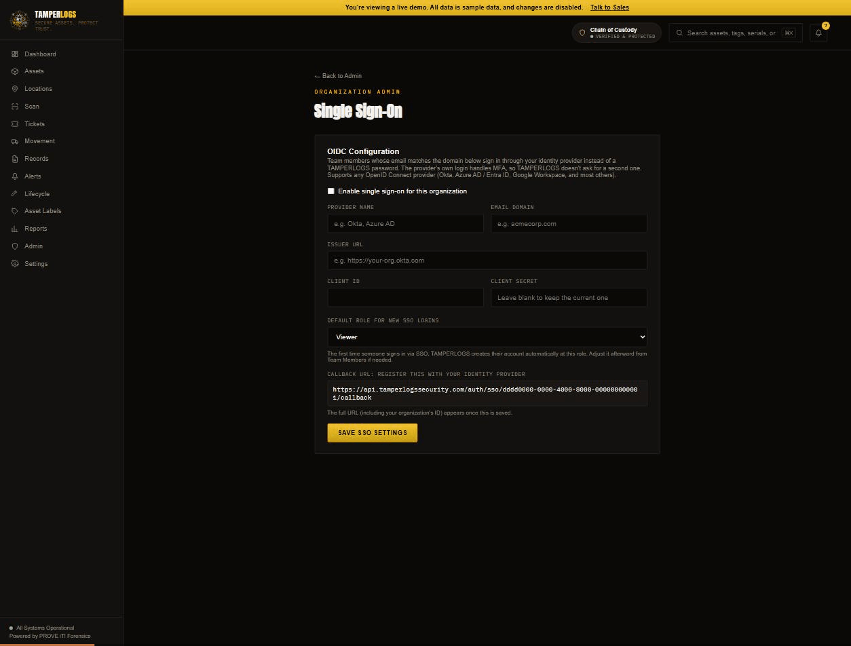This screenshot has height=646, width=851.
Task: Click the Powered by PROVE iT! Forensics text
Action: pos(50,636)
